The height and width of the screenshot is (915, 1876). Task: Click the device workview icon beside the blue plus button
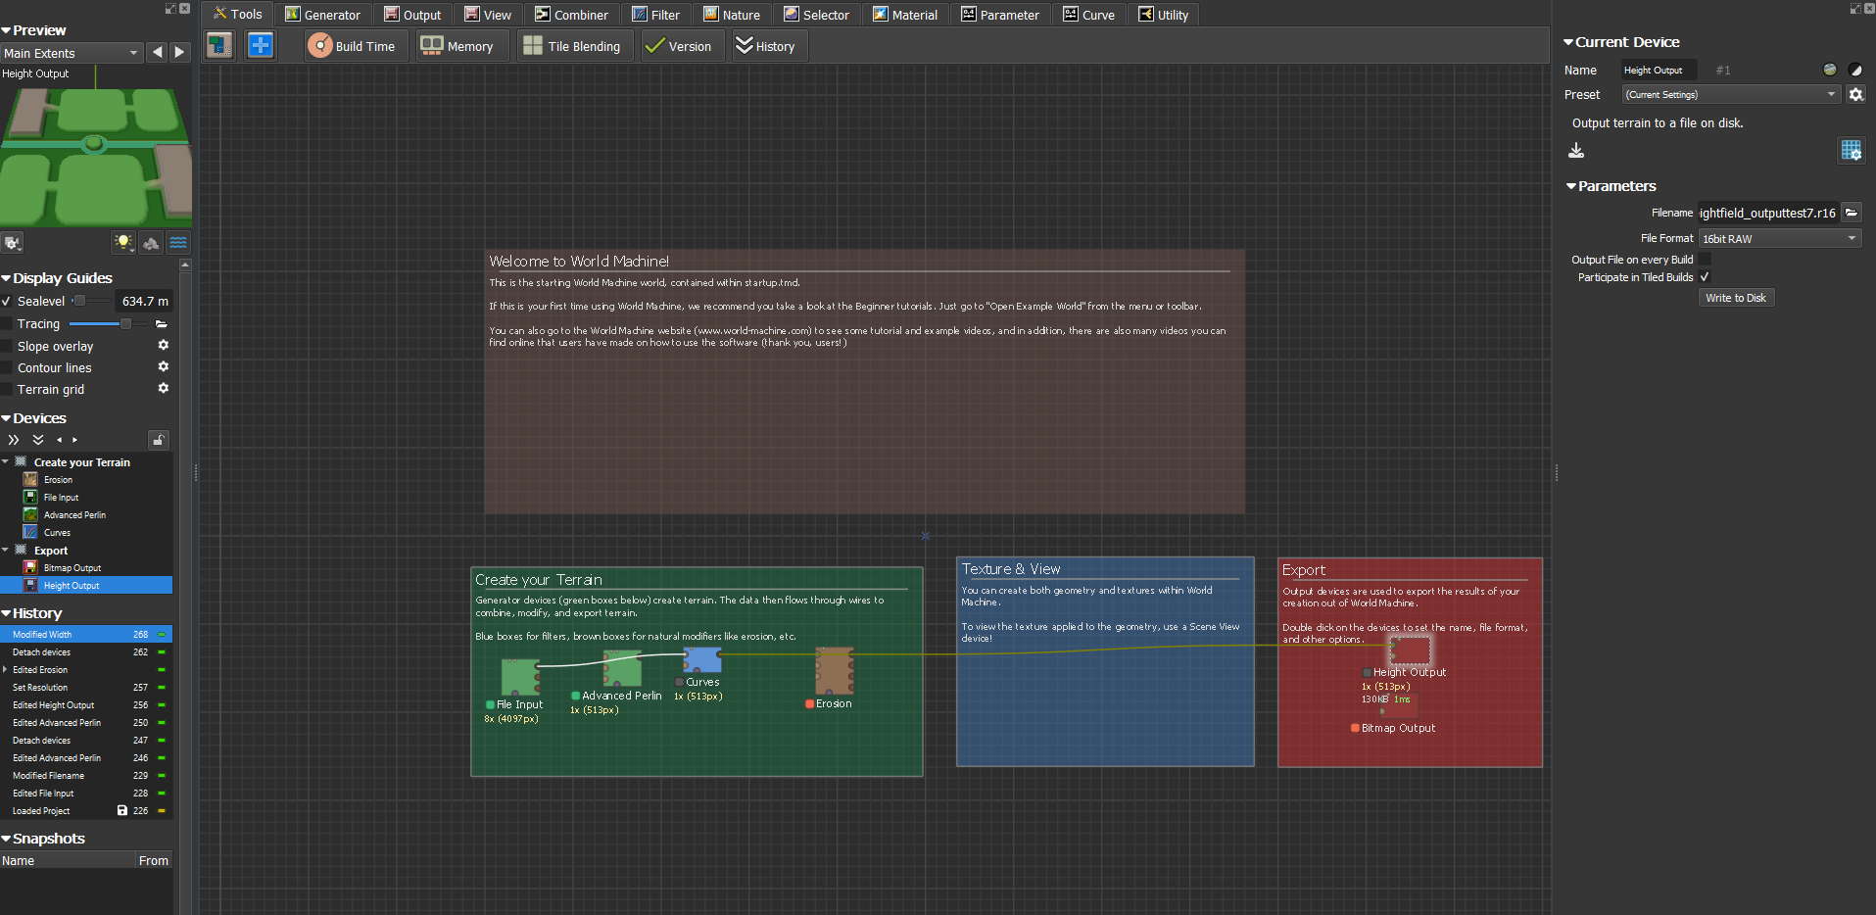[219, 45]
